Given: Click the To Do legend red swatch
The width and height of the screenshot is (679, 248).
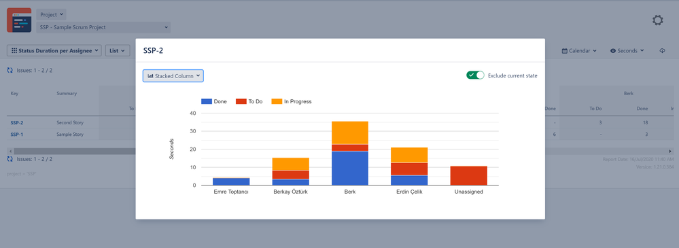Looking at the screenshot, I should (241, 101).
